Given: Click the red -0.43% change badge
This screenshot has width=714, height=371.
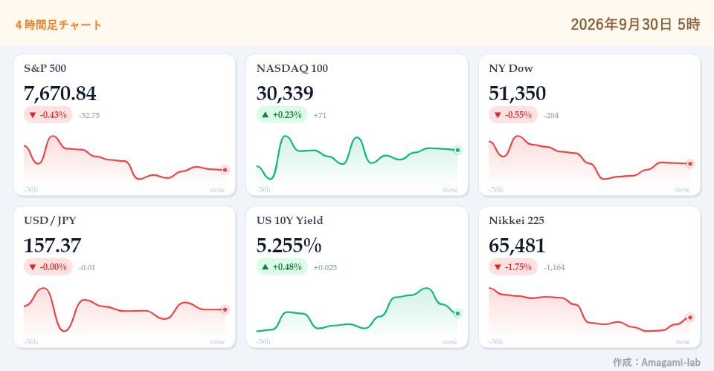Looking at the screenshot, I should point(48,115).
